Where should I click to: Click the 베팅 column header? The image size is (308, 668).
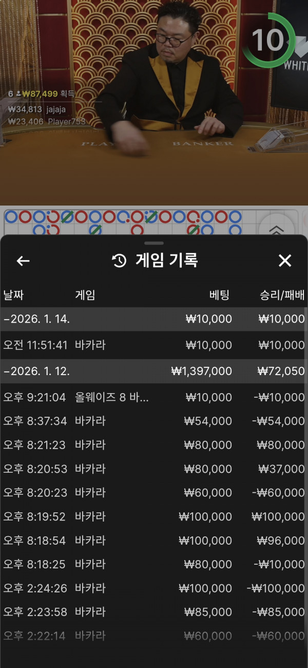pos(219,295)
